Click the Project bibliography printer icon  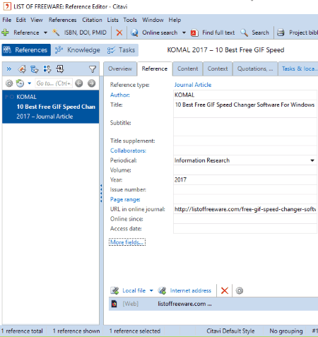coord(281,32)
